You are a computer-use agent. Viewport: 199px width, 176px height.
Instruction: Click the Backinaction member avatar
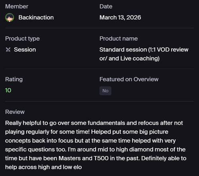pyautogui.click(x=10, y=17)
